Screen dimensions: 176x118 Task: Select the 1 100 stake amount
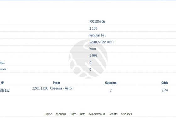pos(93,28)
